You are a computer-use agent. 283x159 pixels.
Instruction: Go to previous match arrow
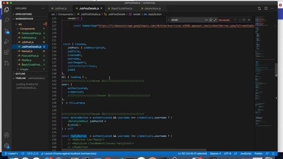pyautogui.click(x=235, y=20)
